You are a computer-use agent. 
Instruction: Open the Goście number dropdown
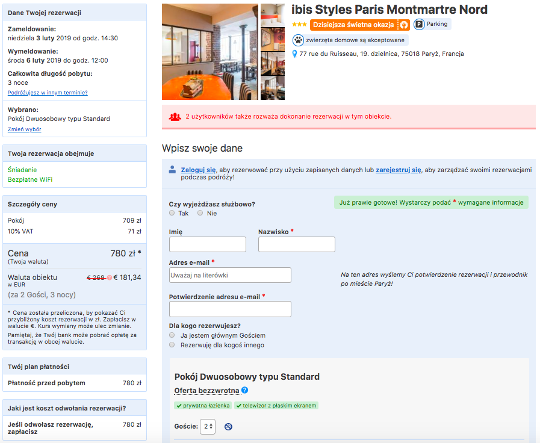pos(208,427)
